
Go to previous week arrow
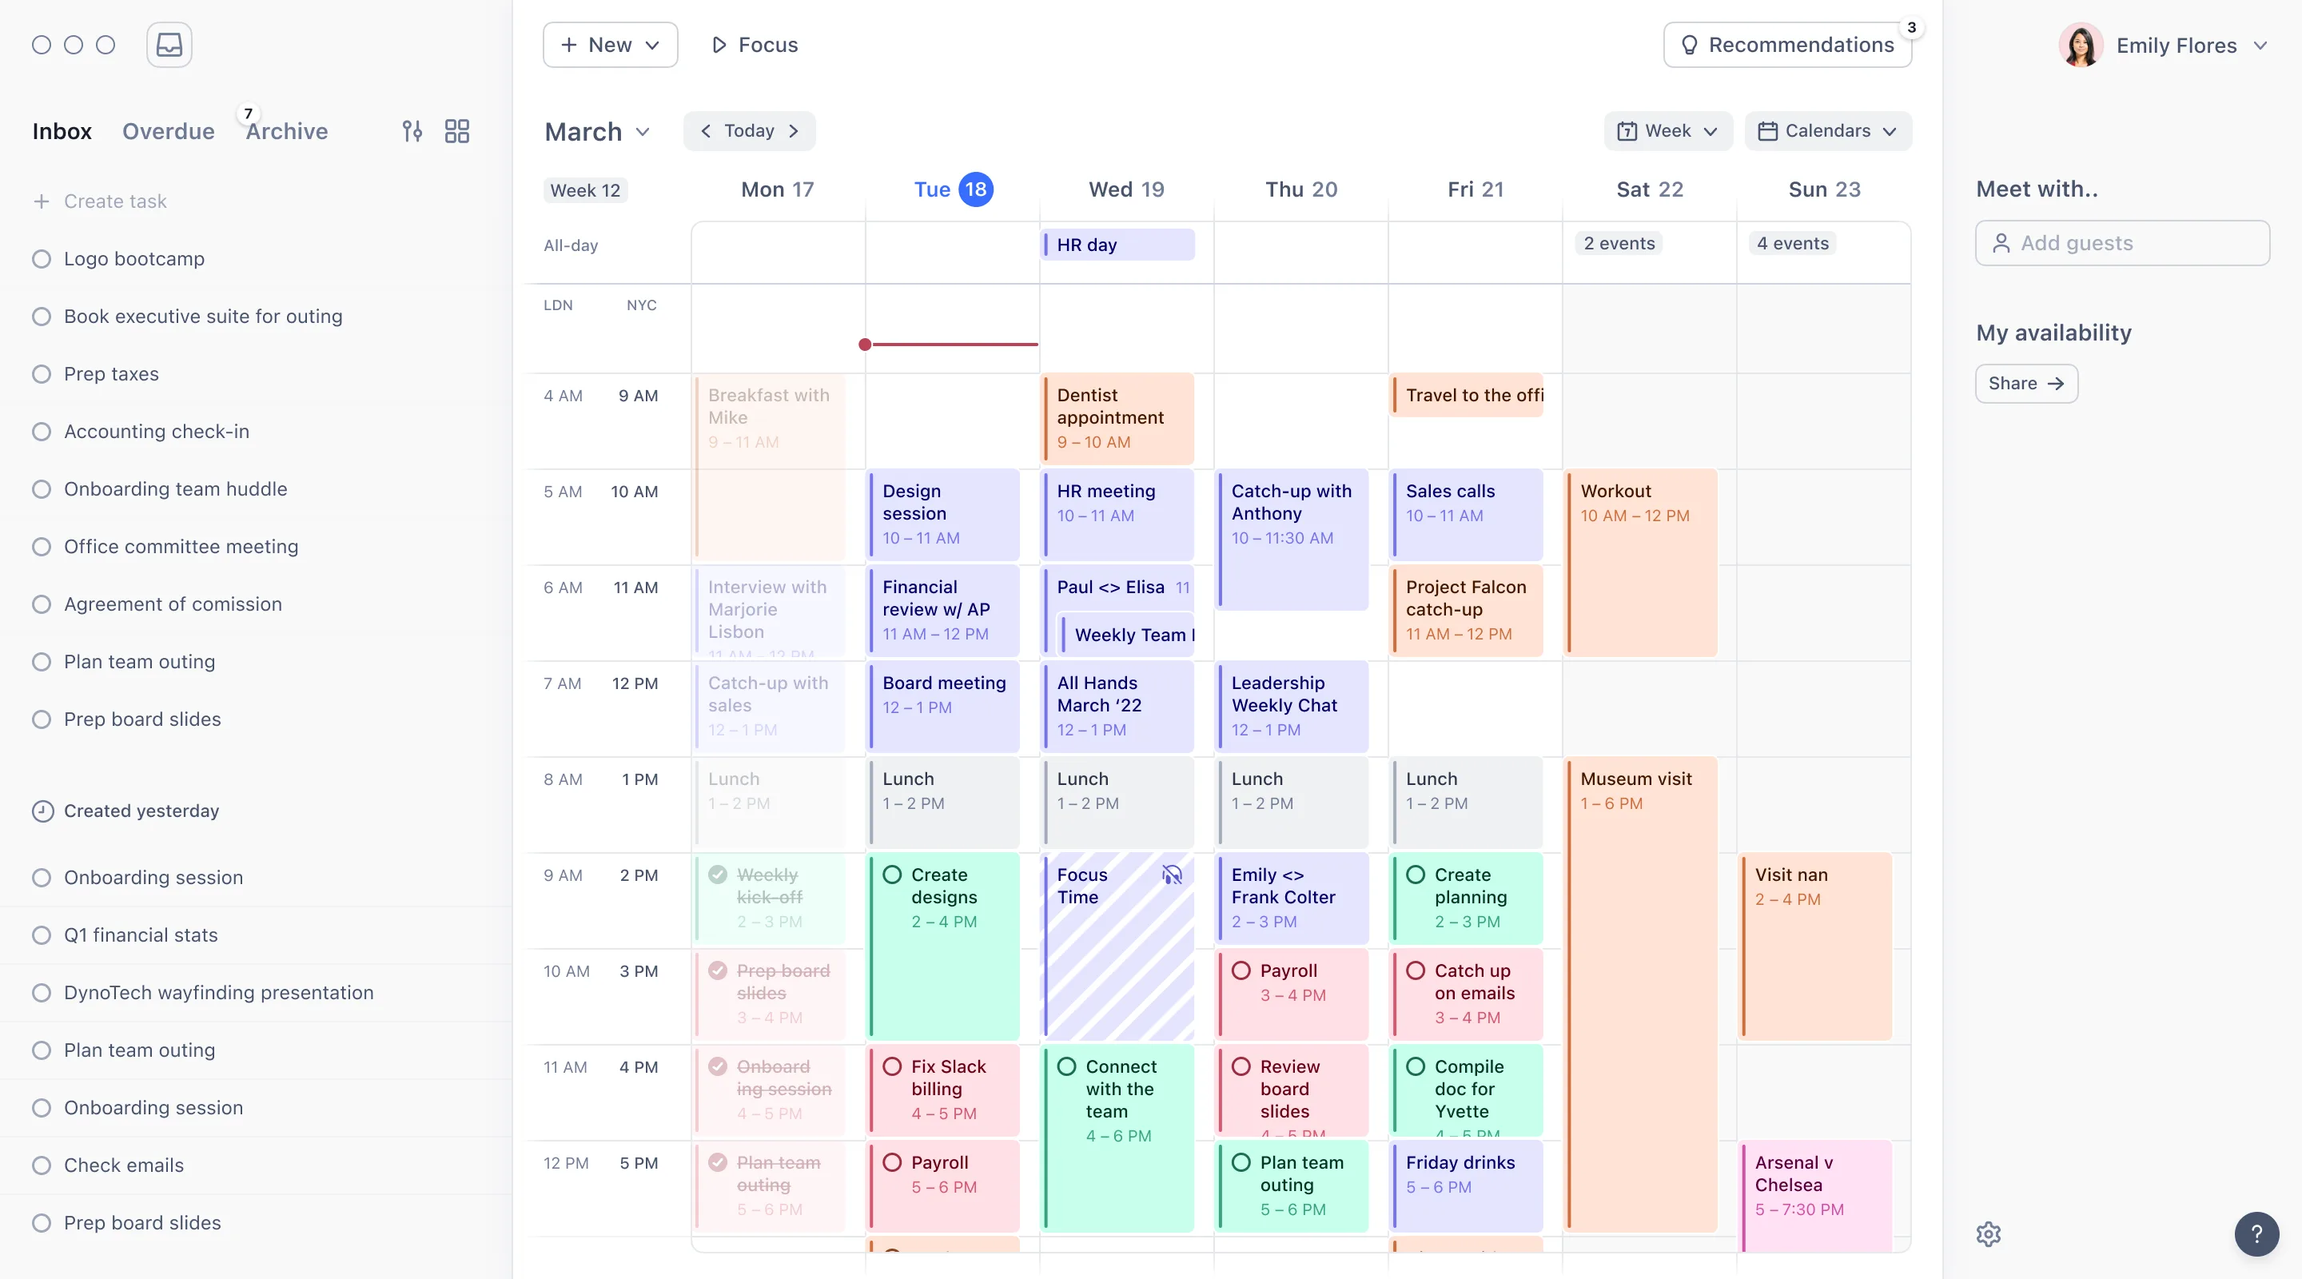pos(706,130)
